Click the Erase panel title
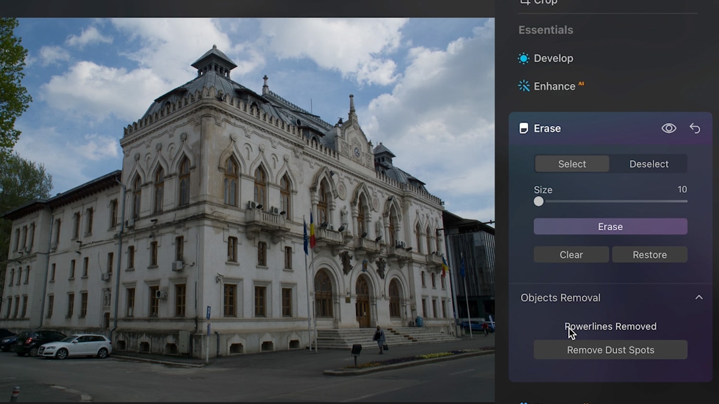The width and height of the screenshot is (719, 404). [x=547, y=128]
